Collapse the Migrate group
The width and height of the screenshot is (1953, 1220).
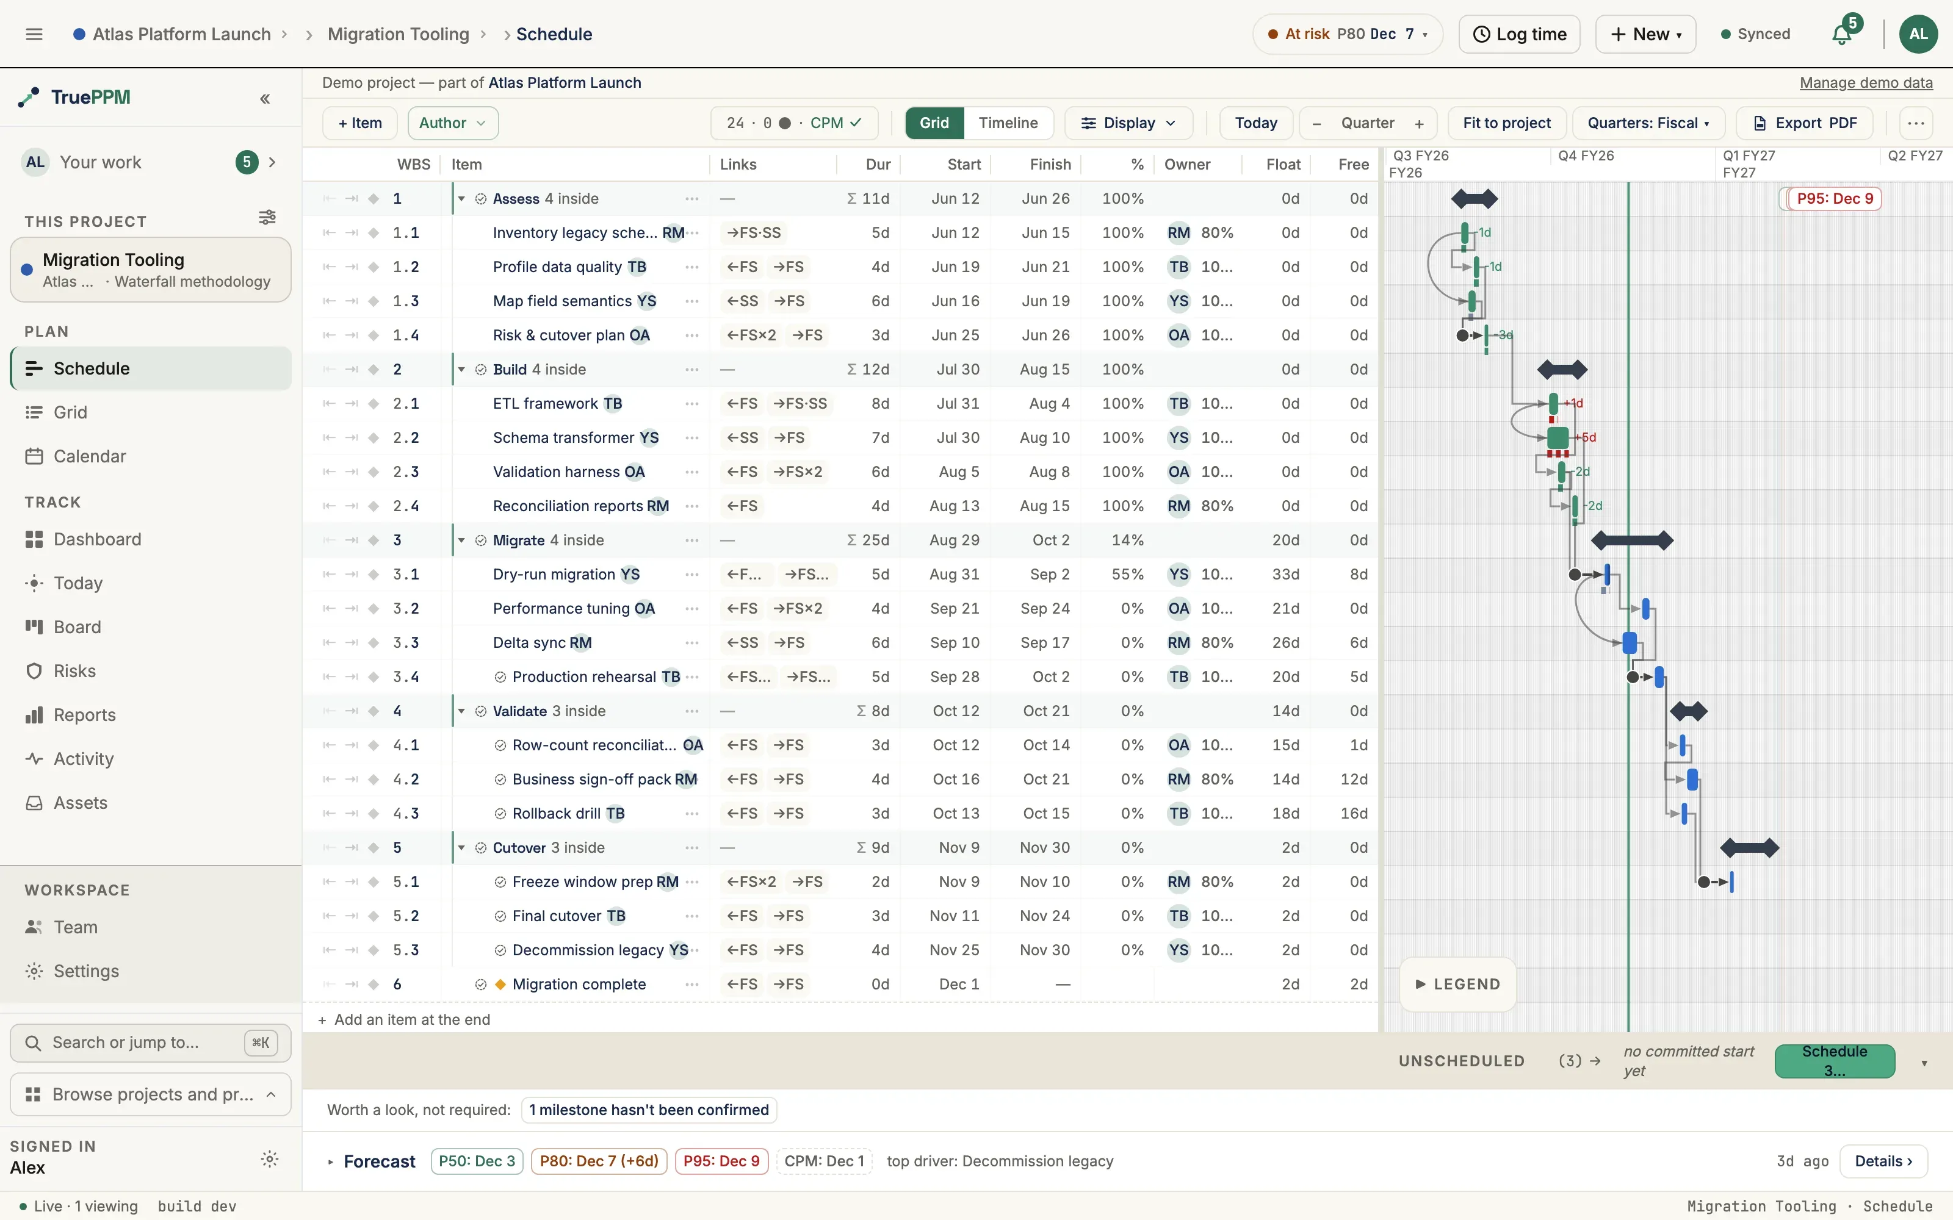461,540
